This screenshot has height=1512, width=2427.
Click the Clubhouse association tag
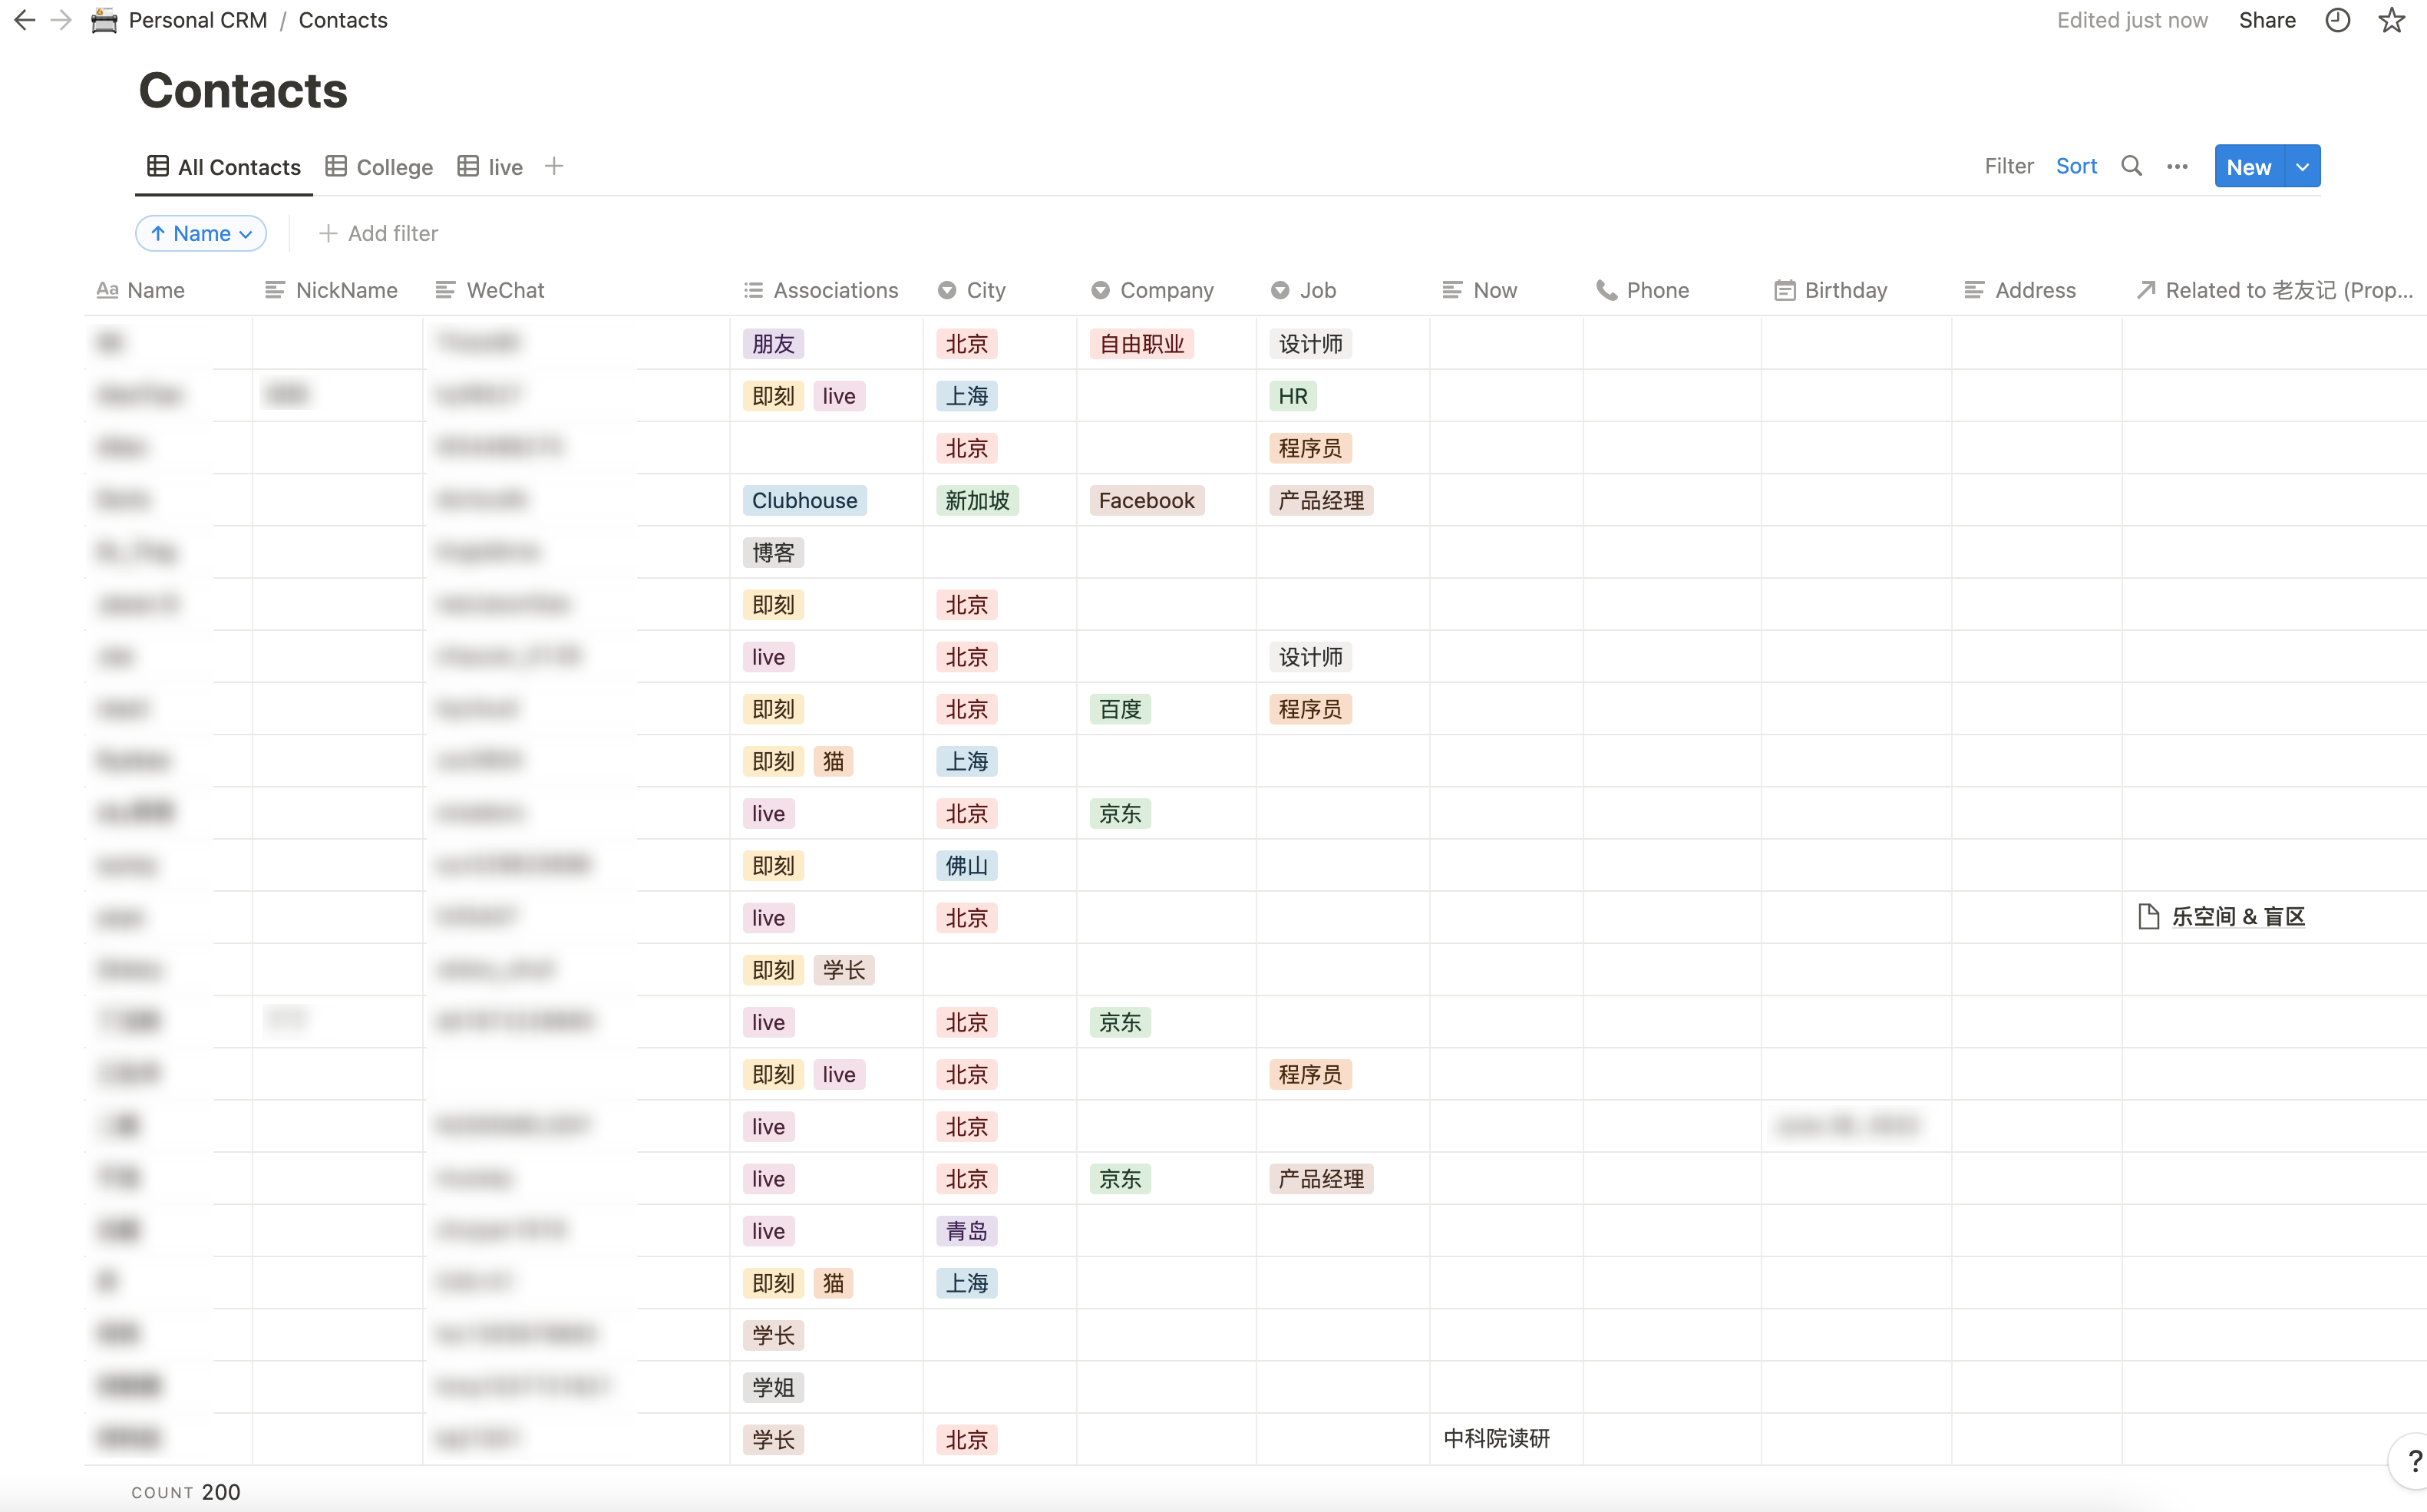(x=804, y=500)
